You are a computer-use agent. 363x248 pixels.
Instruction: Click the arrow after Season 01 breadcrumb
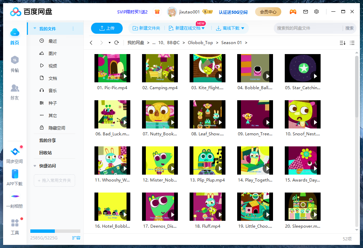point(246,43)
